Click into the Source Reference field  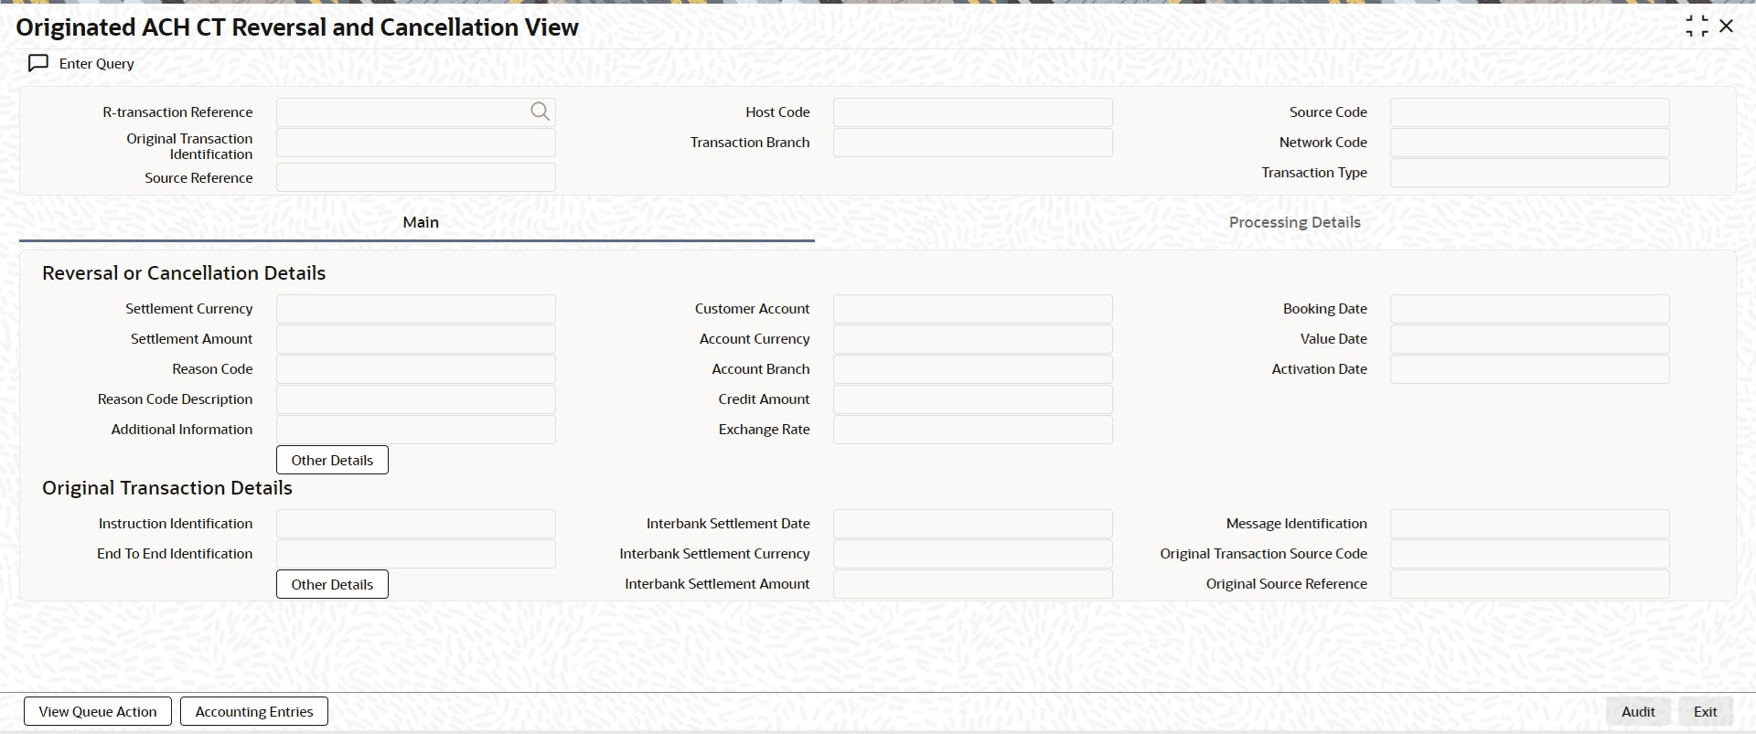(416, 177)
